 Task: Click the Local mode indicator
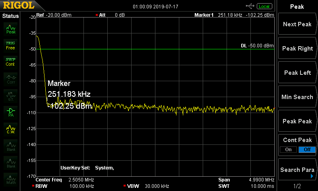[264, 6]
